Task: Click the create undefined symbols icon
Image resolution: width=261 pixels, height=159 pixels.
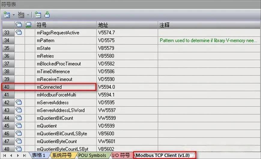Action: [x=38, y=15]
